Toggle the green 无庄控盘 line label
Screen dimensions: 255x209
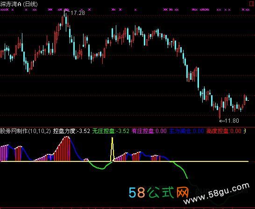(111, 131)
